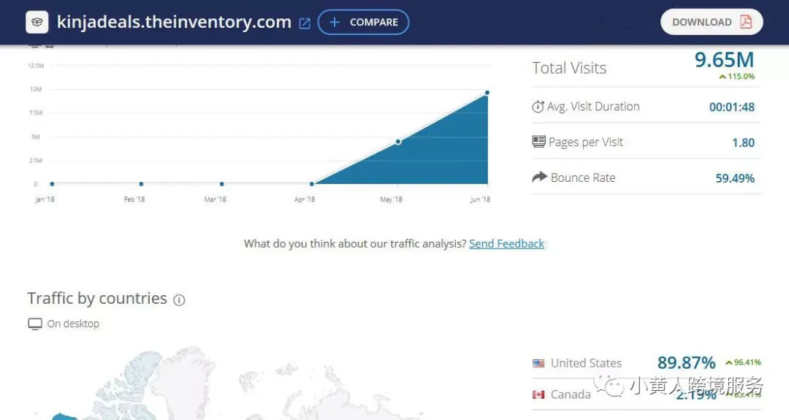Screen dimensions: 789x420
Task: Click the Canada flag icon
Action: tap(538, 395)
